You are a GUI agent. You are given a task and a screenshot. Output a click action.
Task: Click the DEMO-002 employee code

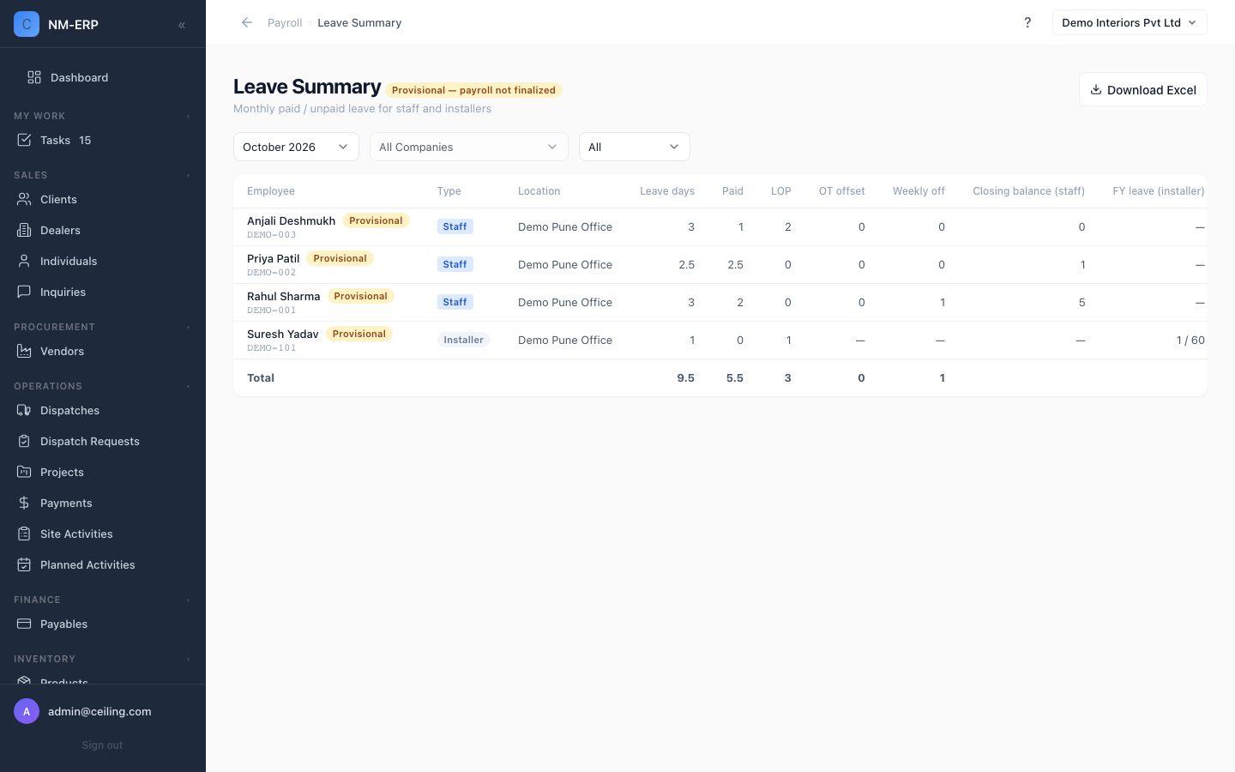coord(272,273)
